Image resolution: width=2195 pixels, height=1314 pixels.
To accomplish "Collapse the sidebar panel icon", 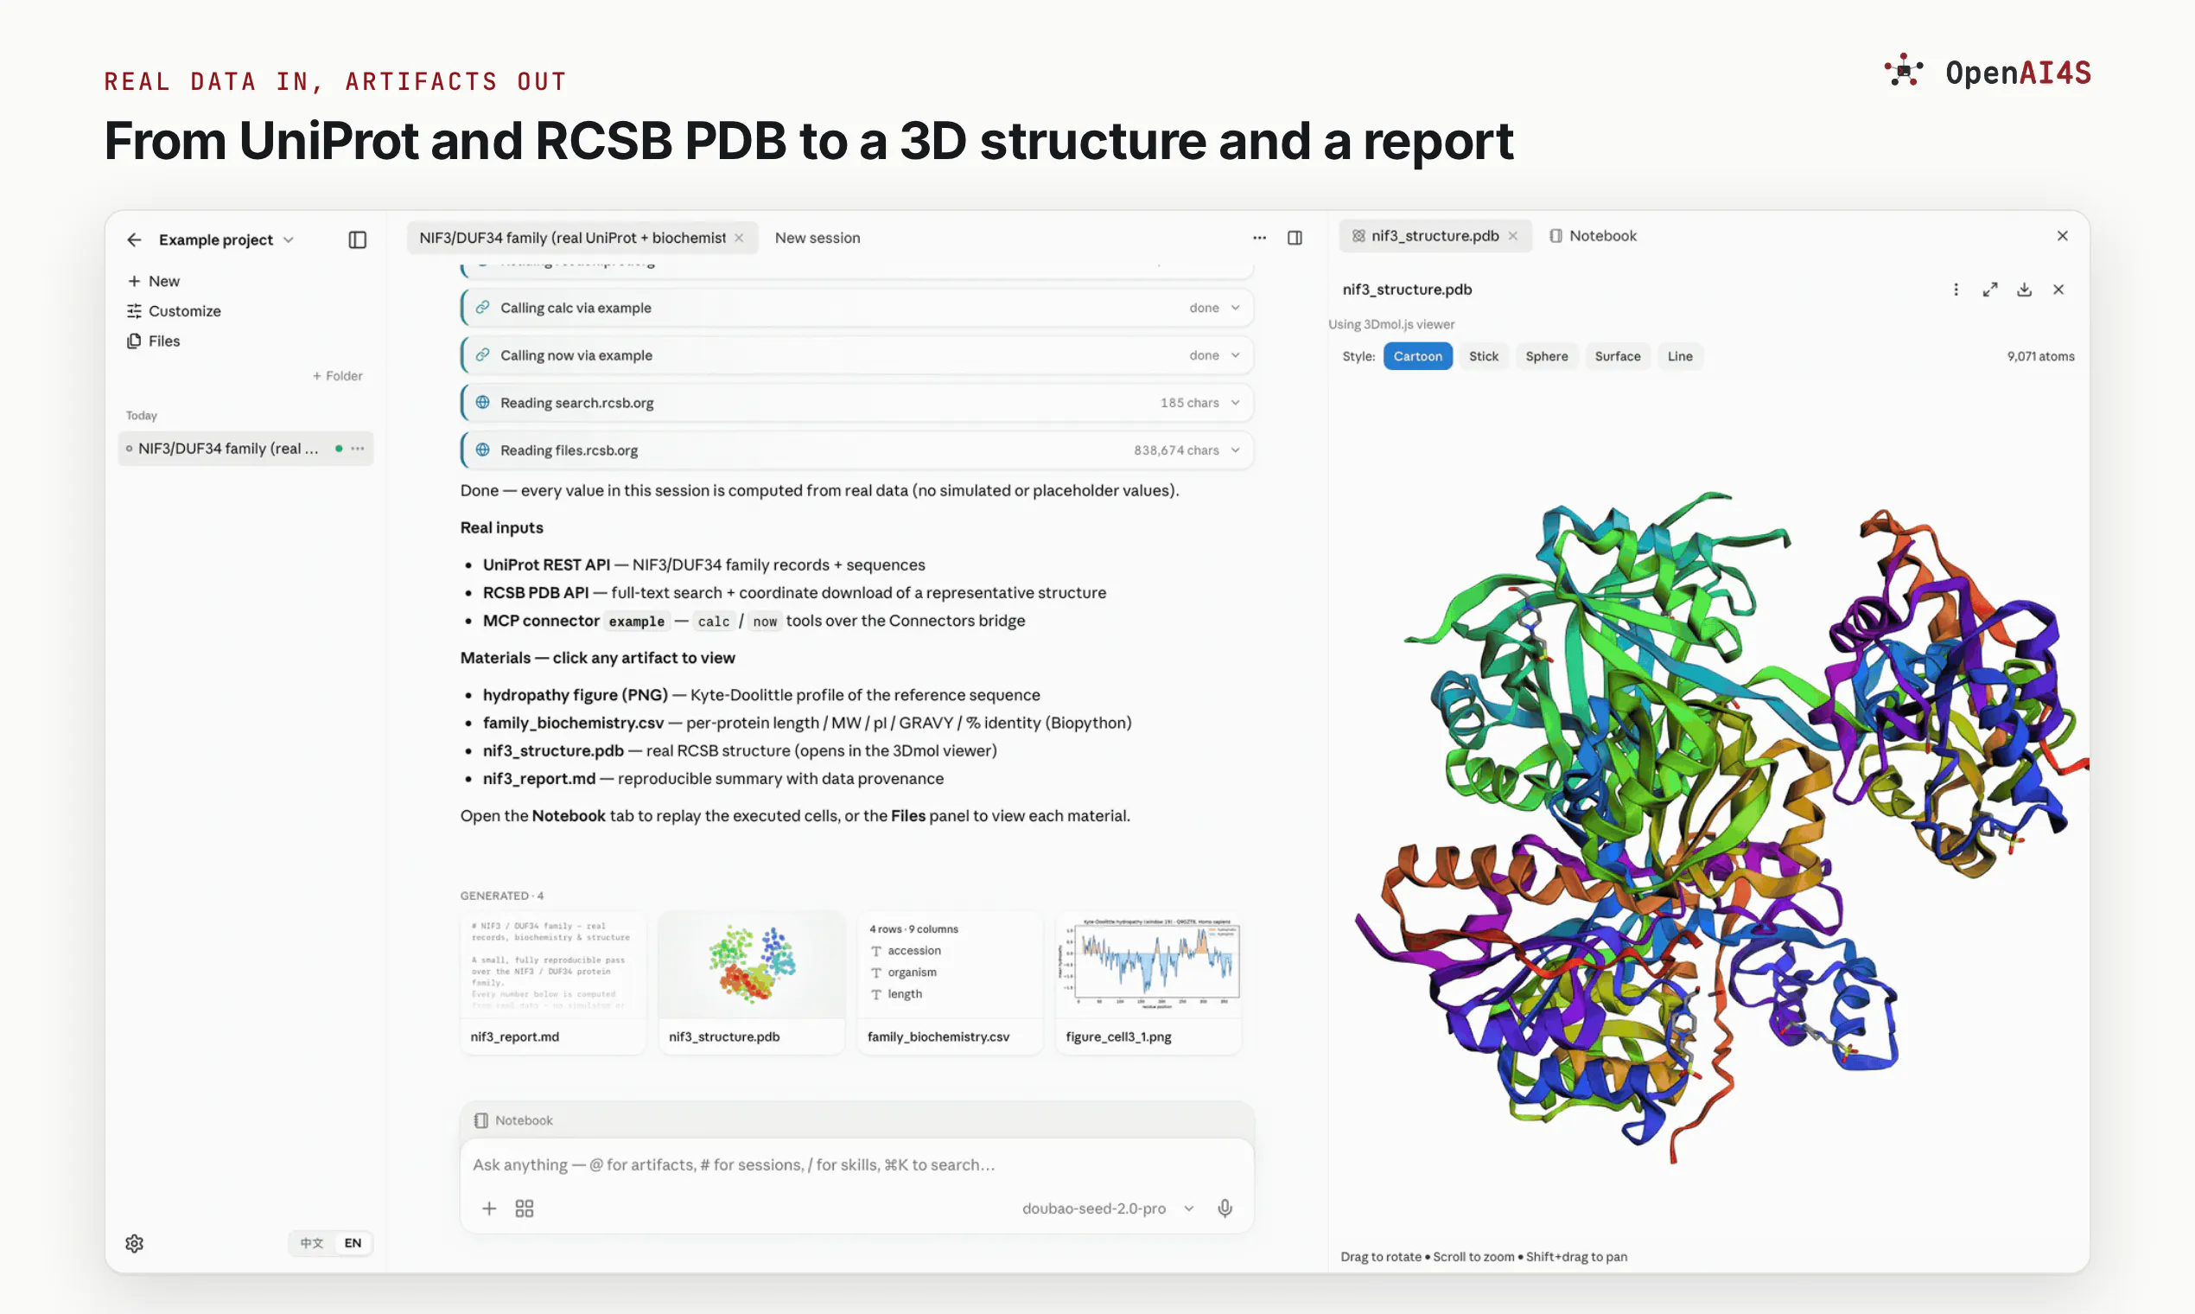I will (358, 240).
